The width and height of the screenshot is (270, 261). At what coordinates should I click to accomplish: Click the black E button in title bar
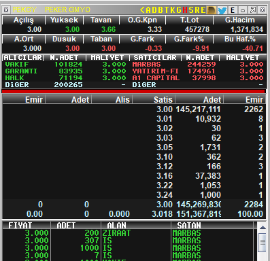233,10
